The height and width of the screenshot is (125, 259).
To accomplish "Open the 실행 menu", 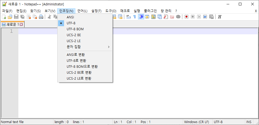I will (137, 11).
